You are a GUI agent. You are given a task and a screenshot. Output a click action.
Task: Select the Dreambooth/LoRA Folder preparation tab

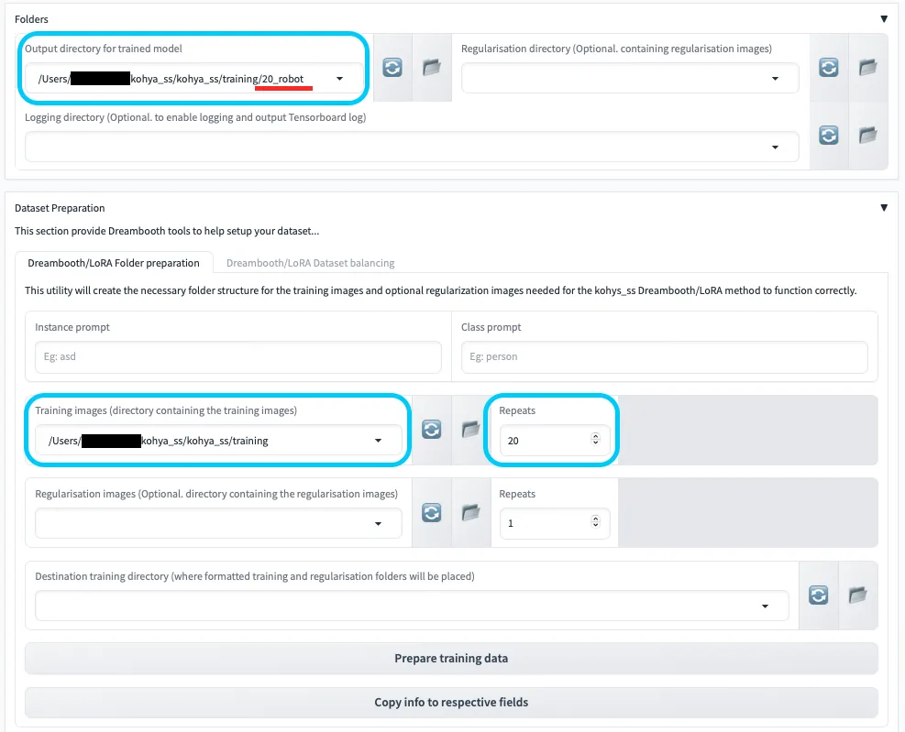[x=114, y=263]
